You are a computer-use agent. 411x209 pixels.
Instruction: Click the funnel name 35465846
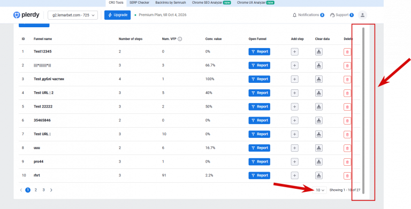[42, 120]
